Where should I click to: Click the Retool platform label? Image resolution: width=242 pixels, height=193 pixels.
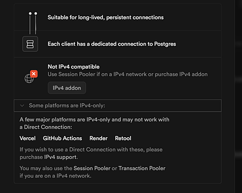click(x=123, y=138)
